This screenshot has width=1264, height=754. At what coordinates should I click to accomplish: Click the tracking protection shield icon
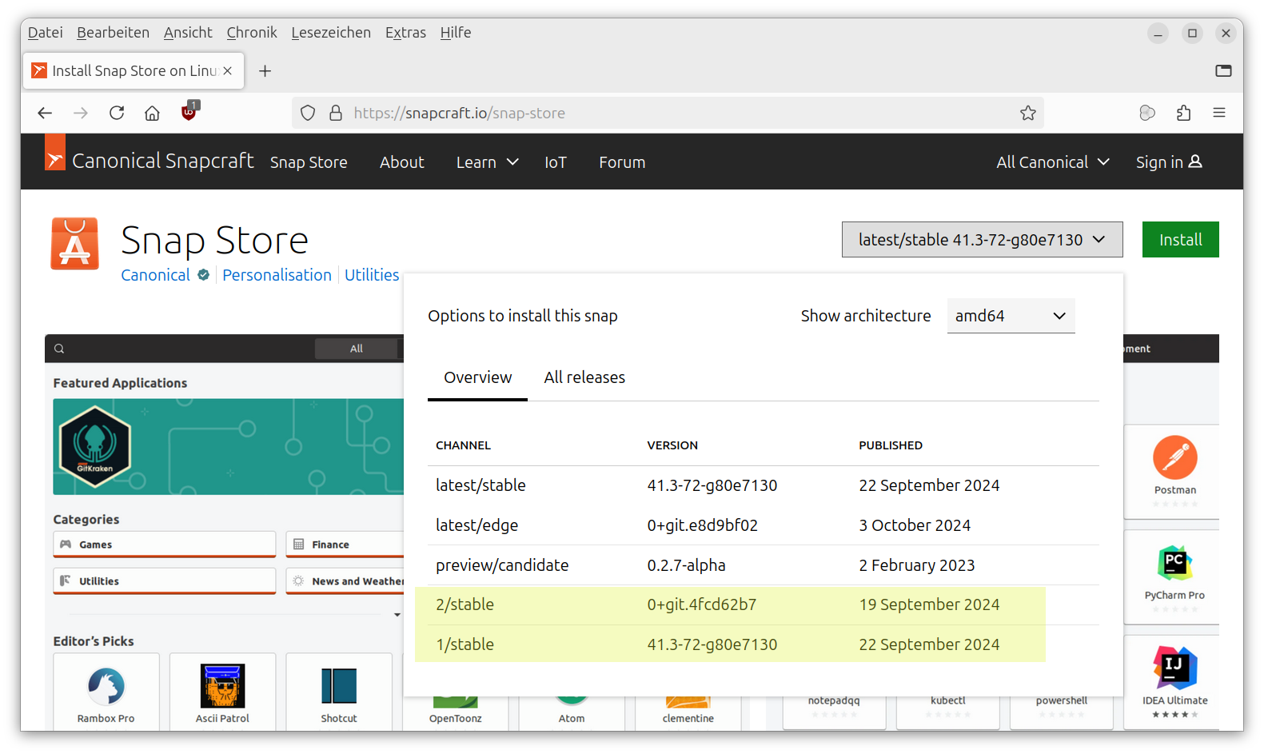[x=308, y=113]
